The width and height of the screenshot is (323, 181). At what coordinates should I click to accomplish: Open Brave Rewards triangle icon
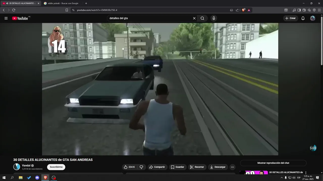point(249,10)
